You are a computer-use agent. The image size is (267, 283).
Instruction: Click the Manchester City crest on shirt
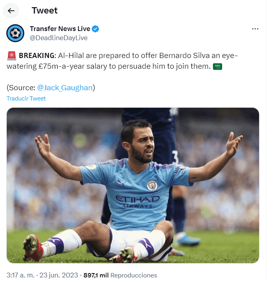point(152,185)
